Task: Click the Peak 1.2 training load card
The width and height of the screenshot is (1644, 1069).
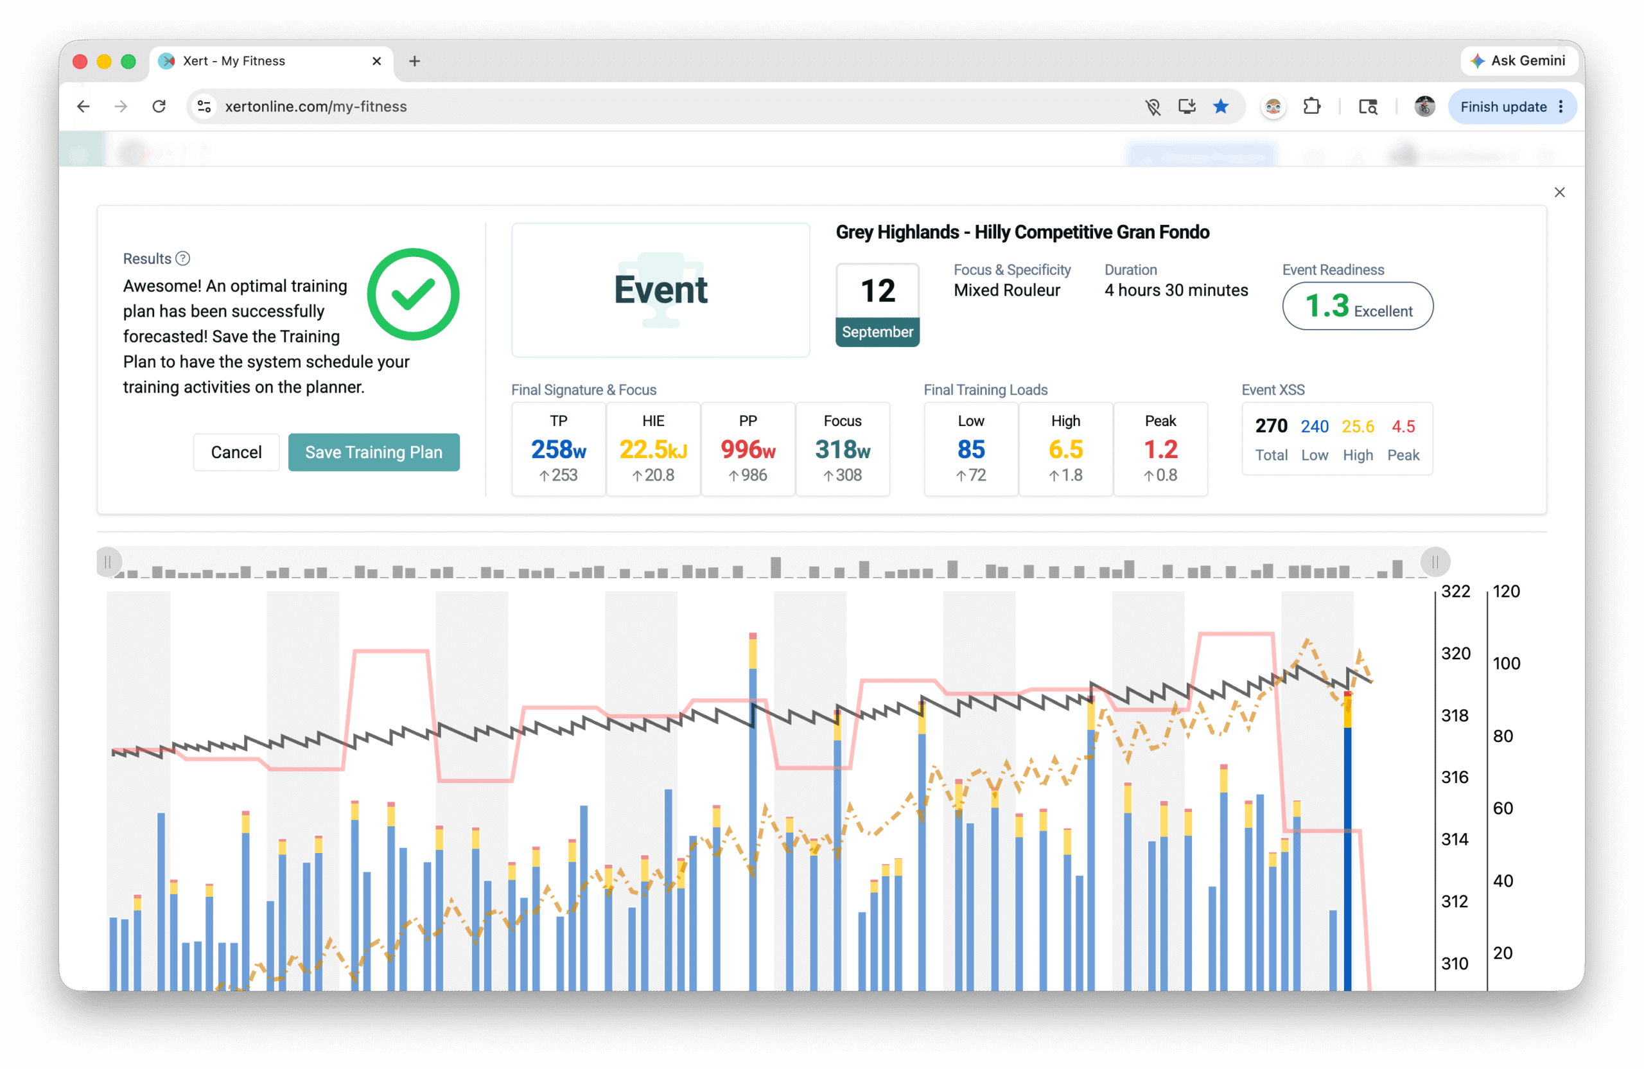Action: 1160,449
